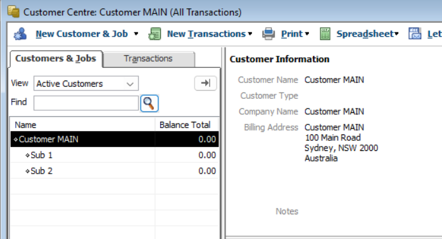This screenshot has width=442, height=239.
Task: Click the Company Name value Customer MAIN
Action: point(334,112)
